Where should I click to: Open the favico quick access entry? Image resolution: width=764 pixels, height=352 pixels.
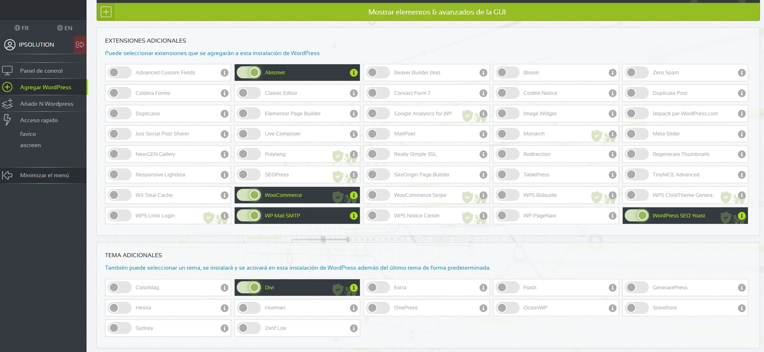coord(28,134)
